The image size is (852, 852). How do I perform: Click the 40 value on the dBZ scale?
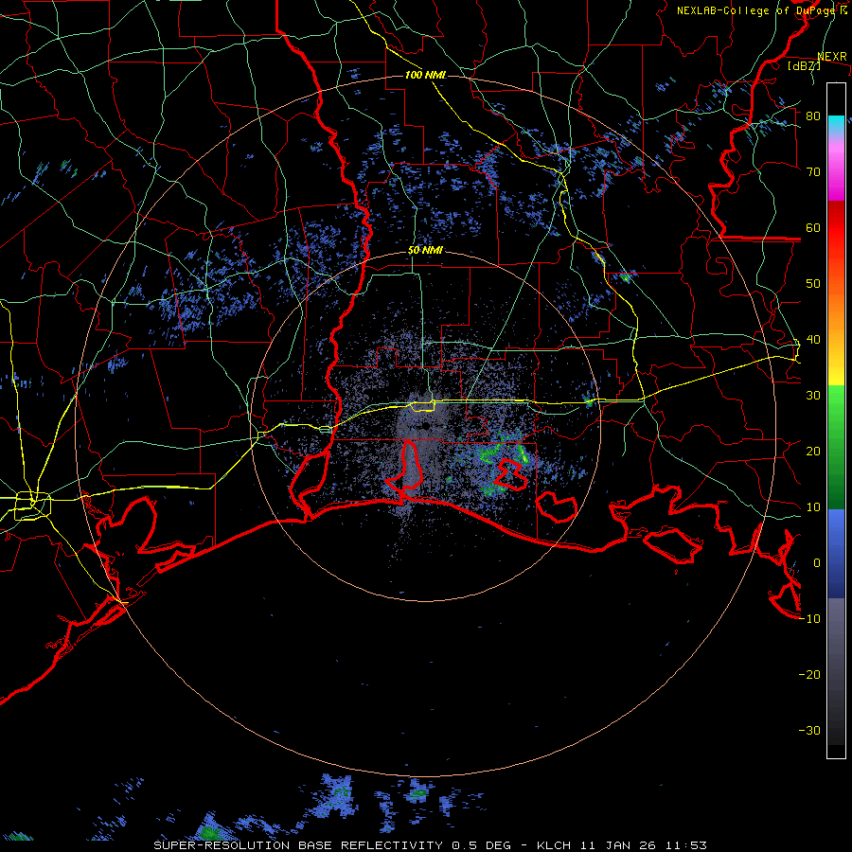click(x=813, y=340)
